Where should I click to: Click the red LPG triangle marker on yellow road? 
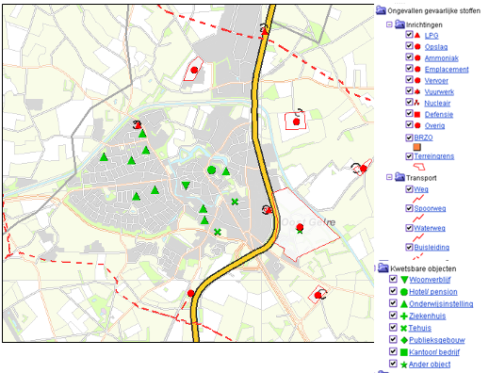pos(265,31)
